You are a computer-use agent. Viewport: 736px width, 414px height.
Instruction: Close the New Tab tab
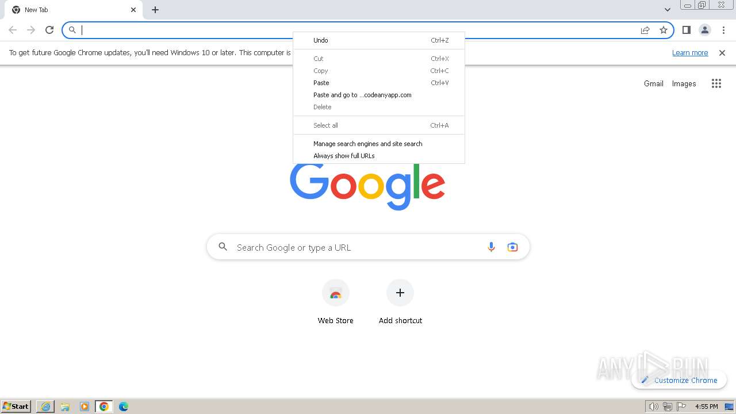(133, 10)
